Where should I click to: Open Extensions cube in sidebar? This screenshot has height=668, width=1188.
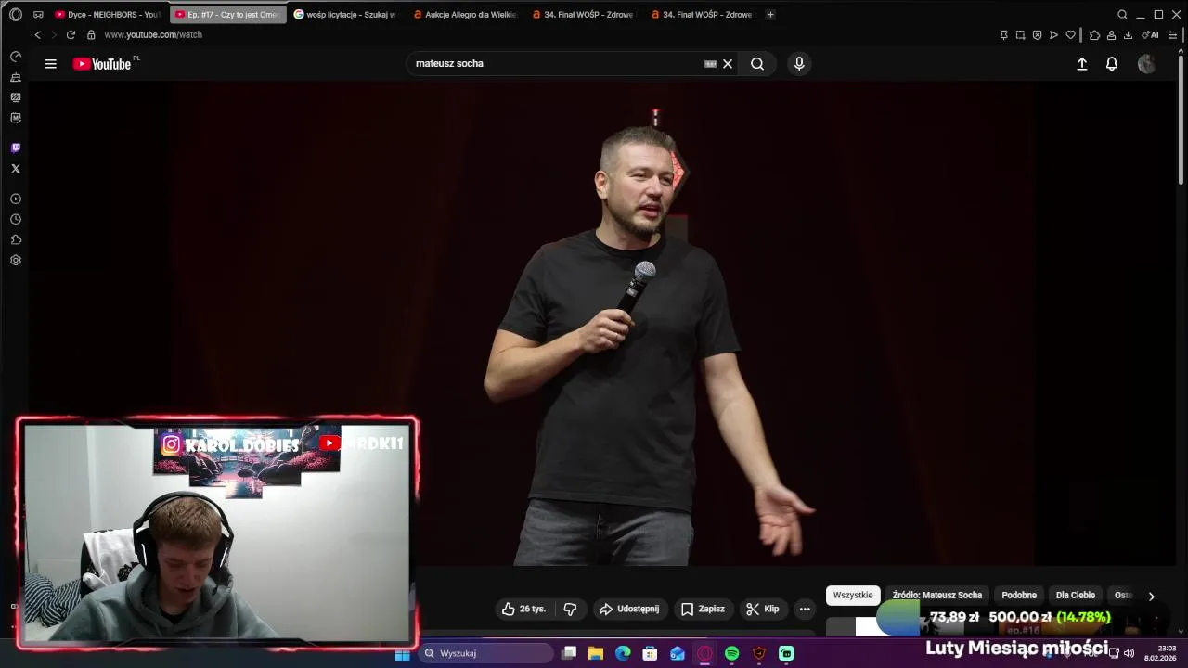coord(16,240)
